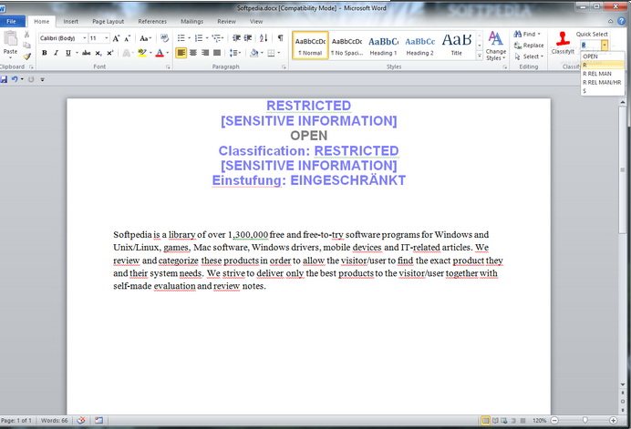Screen dimensions: 631x429
Task: Toggle Strikethrough formatting
Action: click(86, 53)
